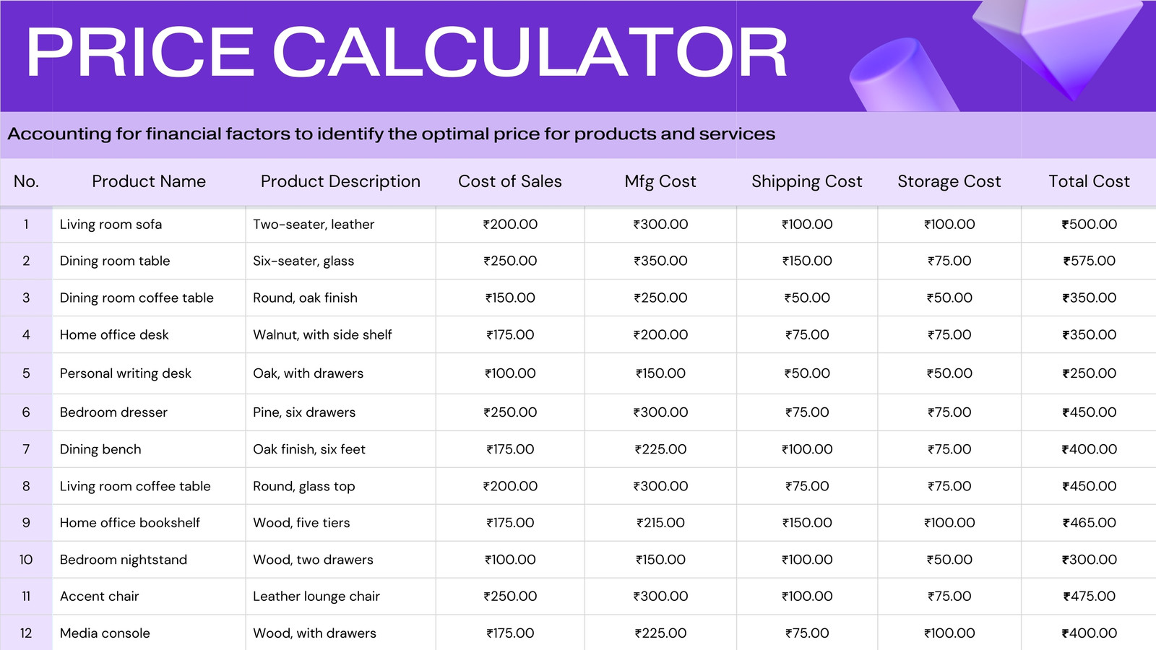Screen dimensions: 1156x650
Task: Select the Cost of Sales column header
Action: (510, 181)
